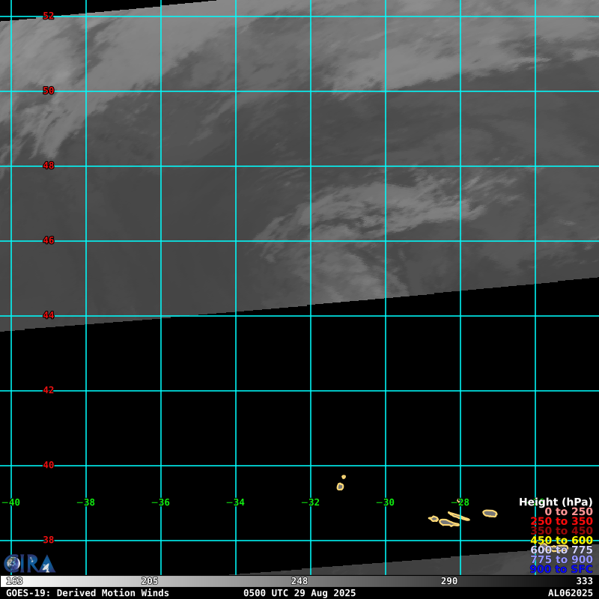Select the yellow '450 to 600' legend entry

point(561,540)
